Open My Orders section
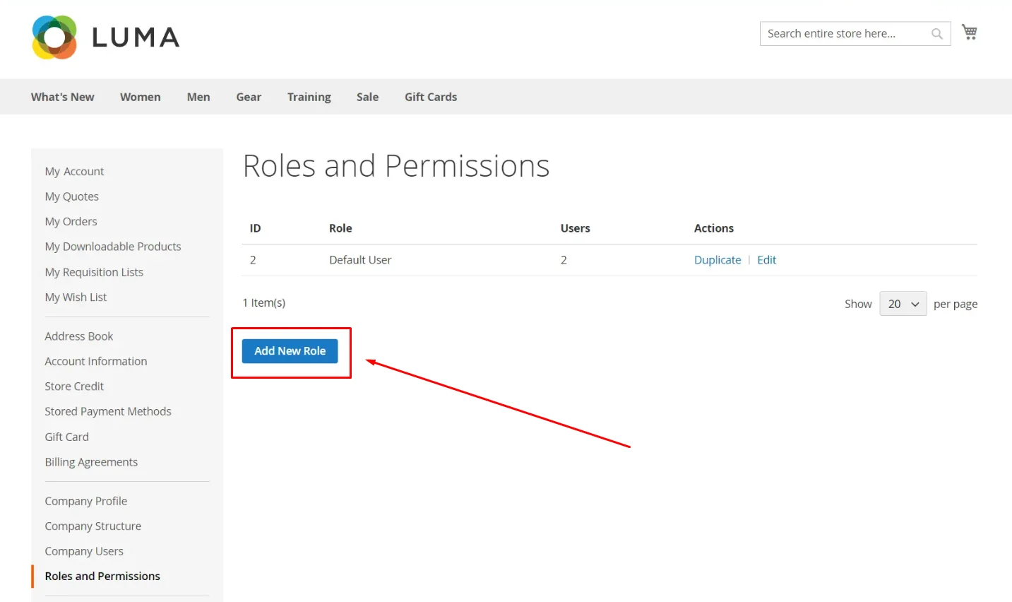The image size is (1012, 602). tap(71, 221)
